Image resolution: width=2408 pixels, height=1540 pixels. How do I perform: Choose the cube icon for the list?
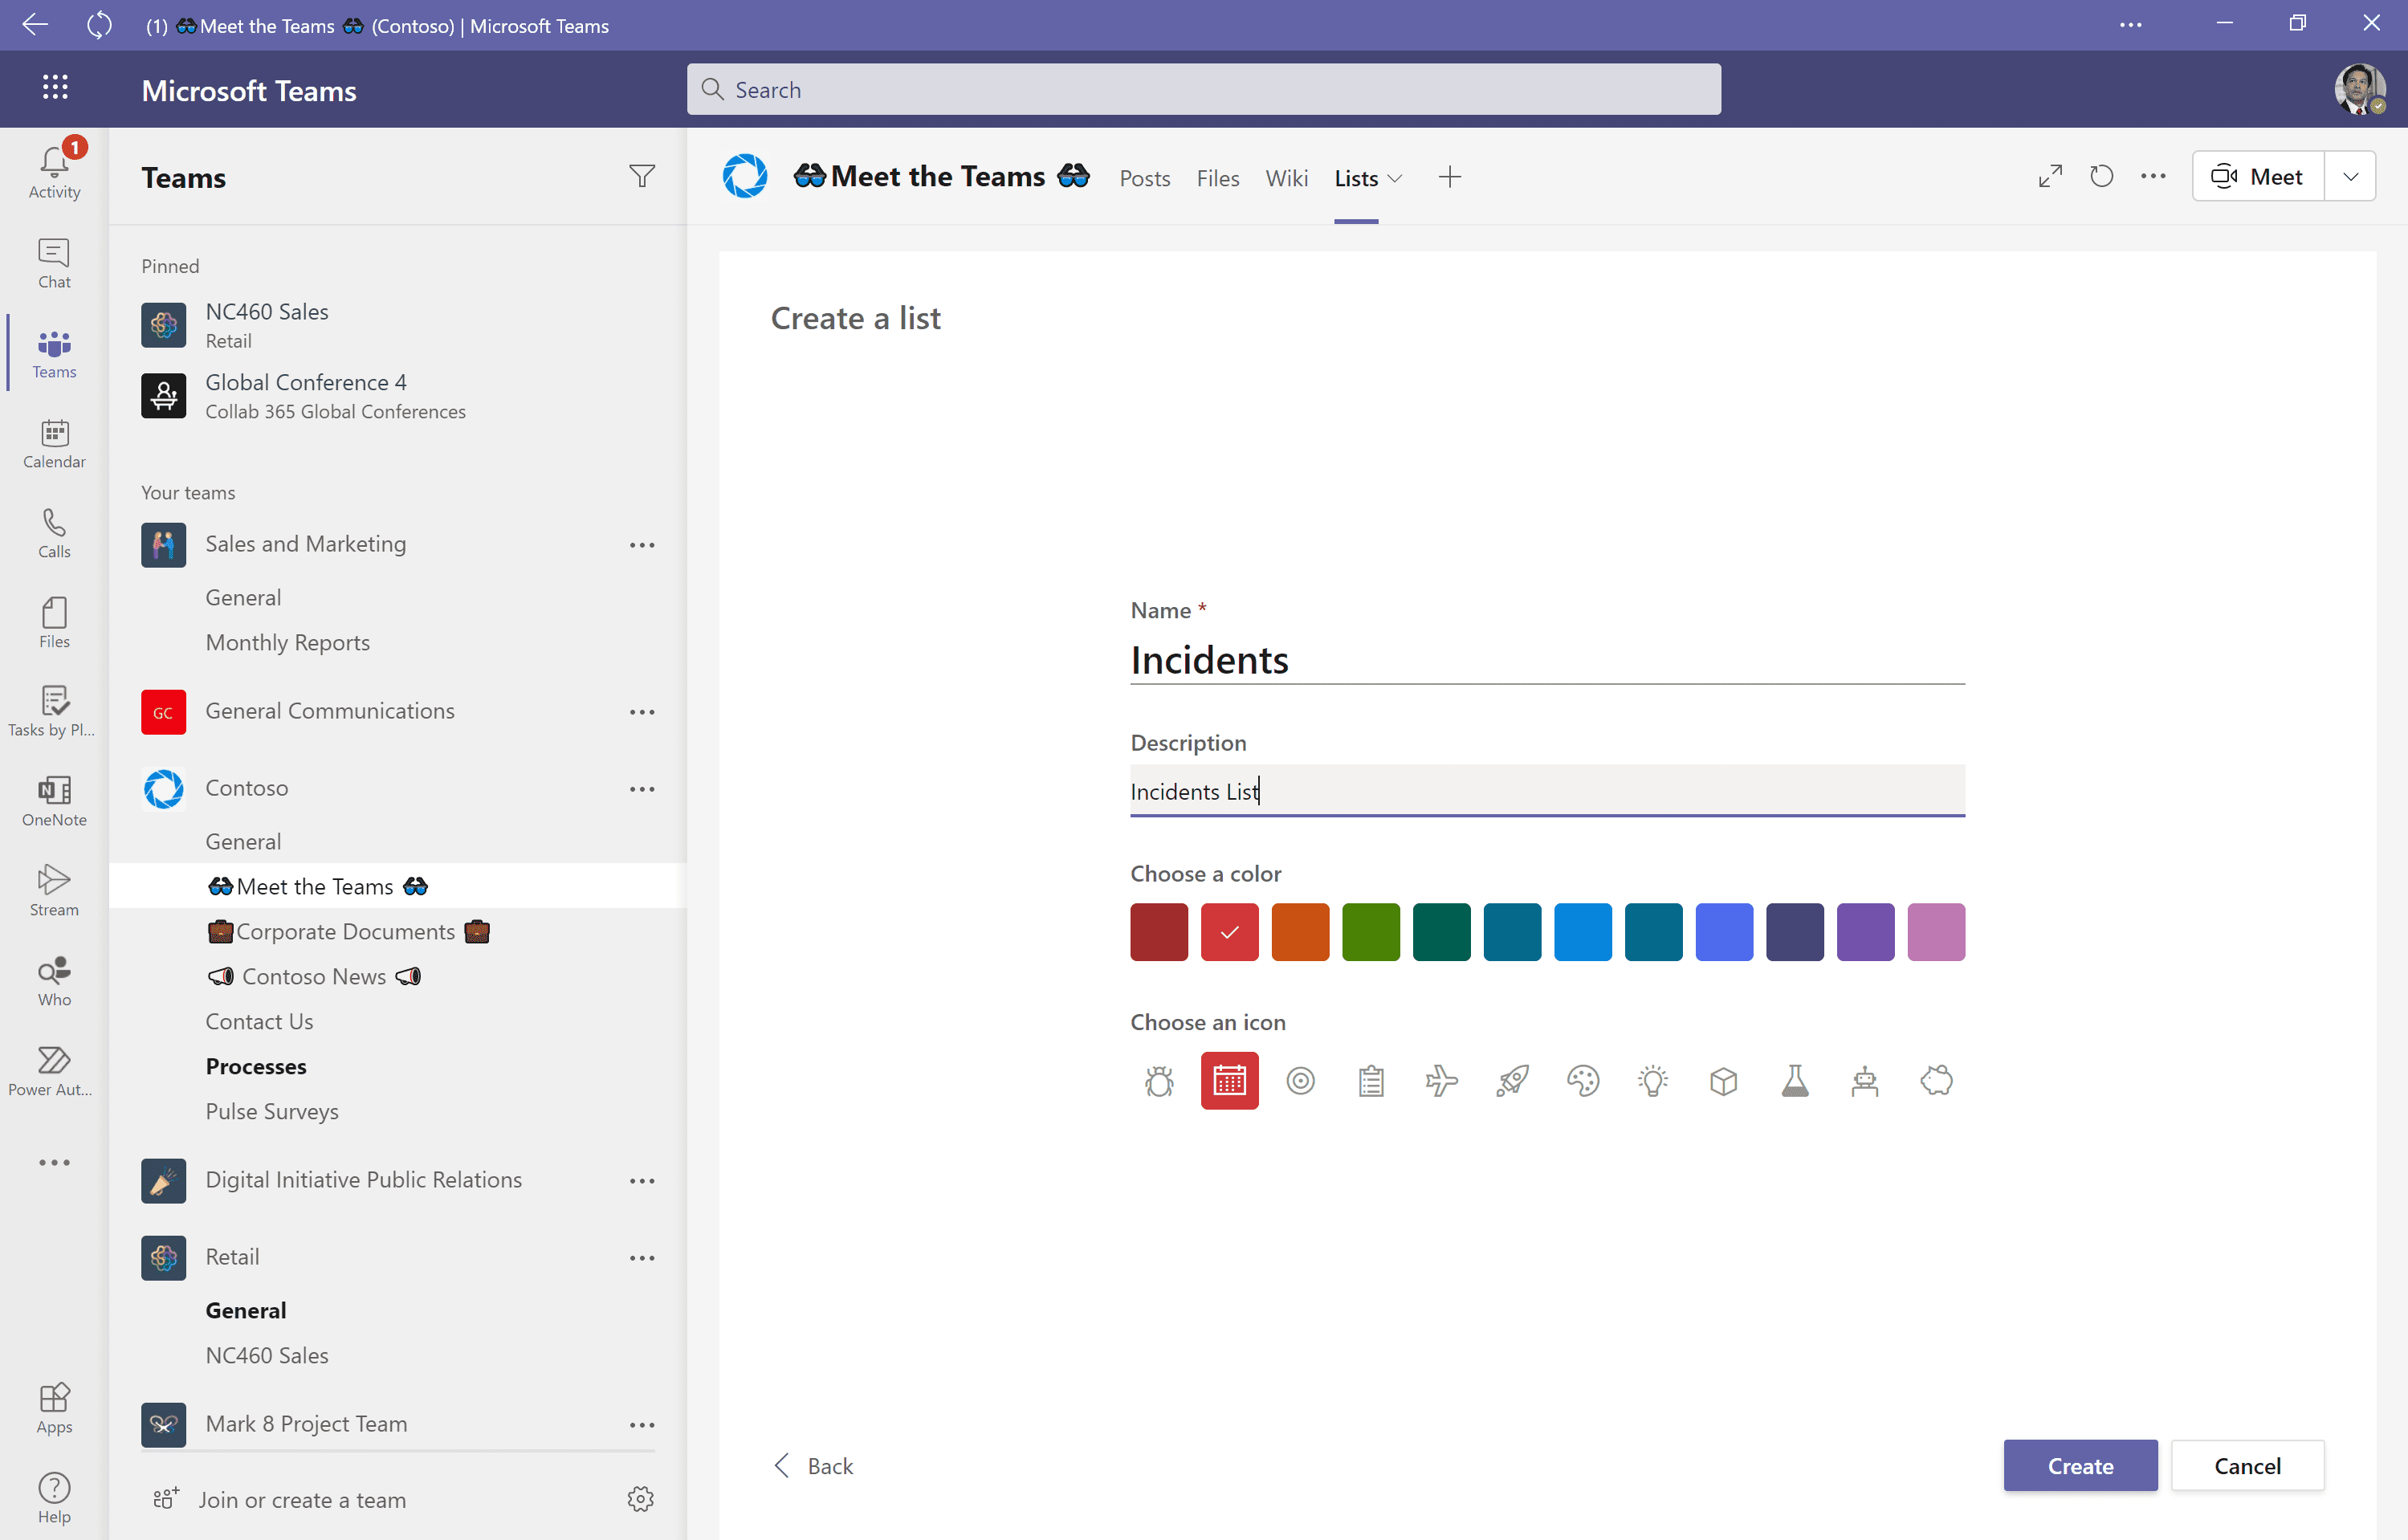pyautogui.click(x=1724, y=1081)
